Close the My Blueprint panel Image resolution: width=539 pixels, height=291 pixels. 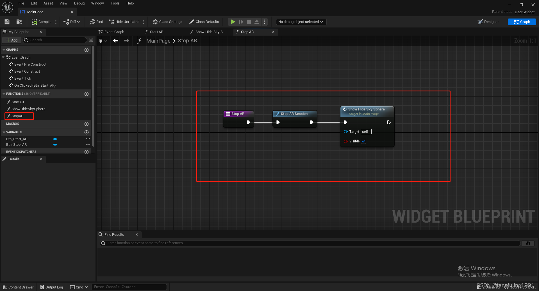coord(41,32)
